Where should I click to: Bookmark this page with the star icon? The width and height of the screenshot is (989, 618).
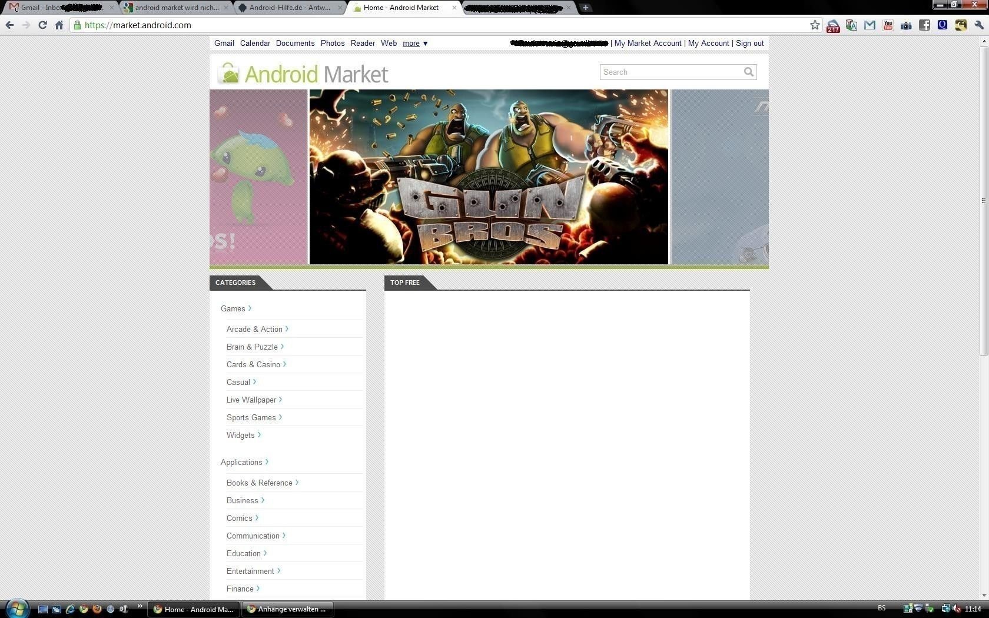[815, 25]
